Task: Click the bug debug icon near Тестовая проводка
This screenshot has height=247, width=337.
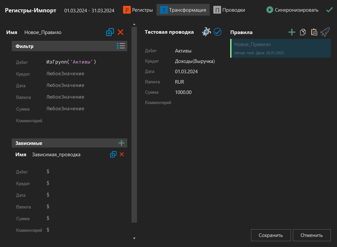Action: click(x=206, y=32)
